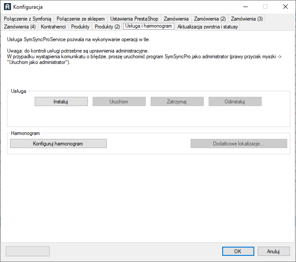Select the Usługa i harmonogram tab
This screenshot has height=262, width=296.
pyautogui.click(x=148, y=26)
